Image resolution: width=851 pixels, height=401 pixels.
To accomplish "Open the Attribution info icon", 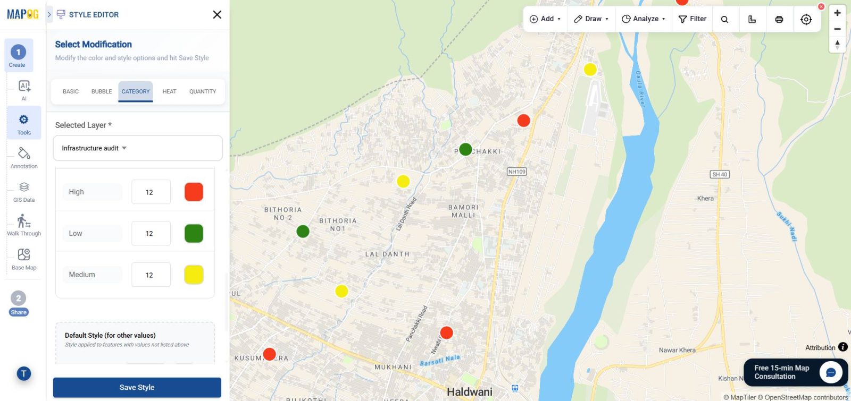I will pos(843,347).
